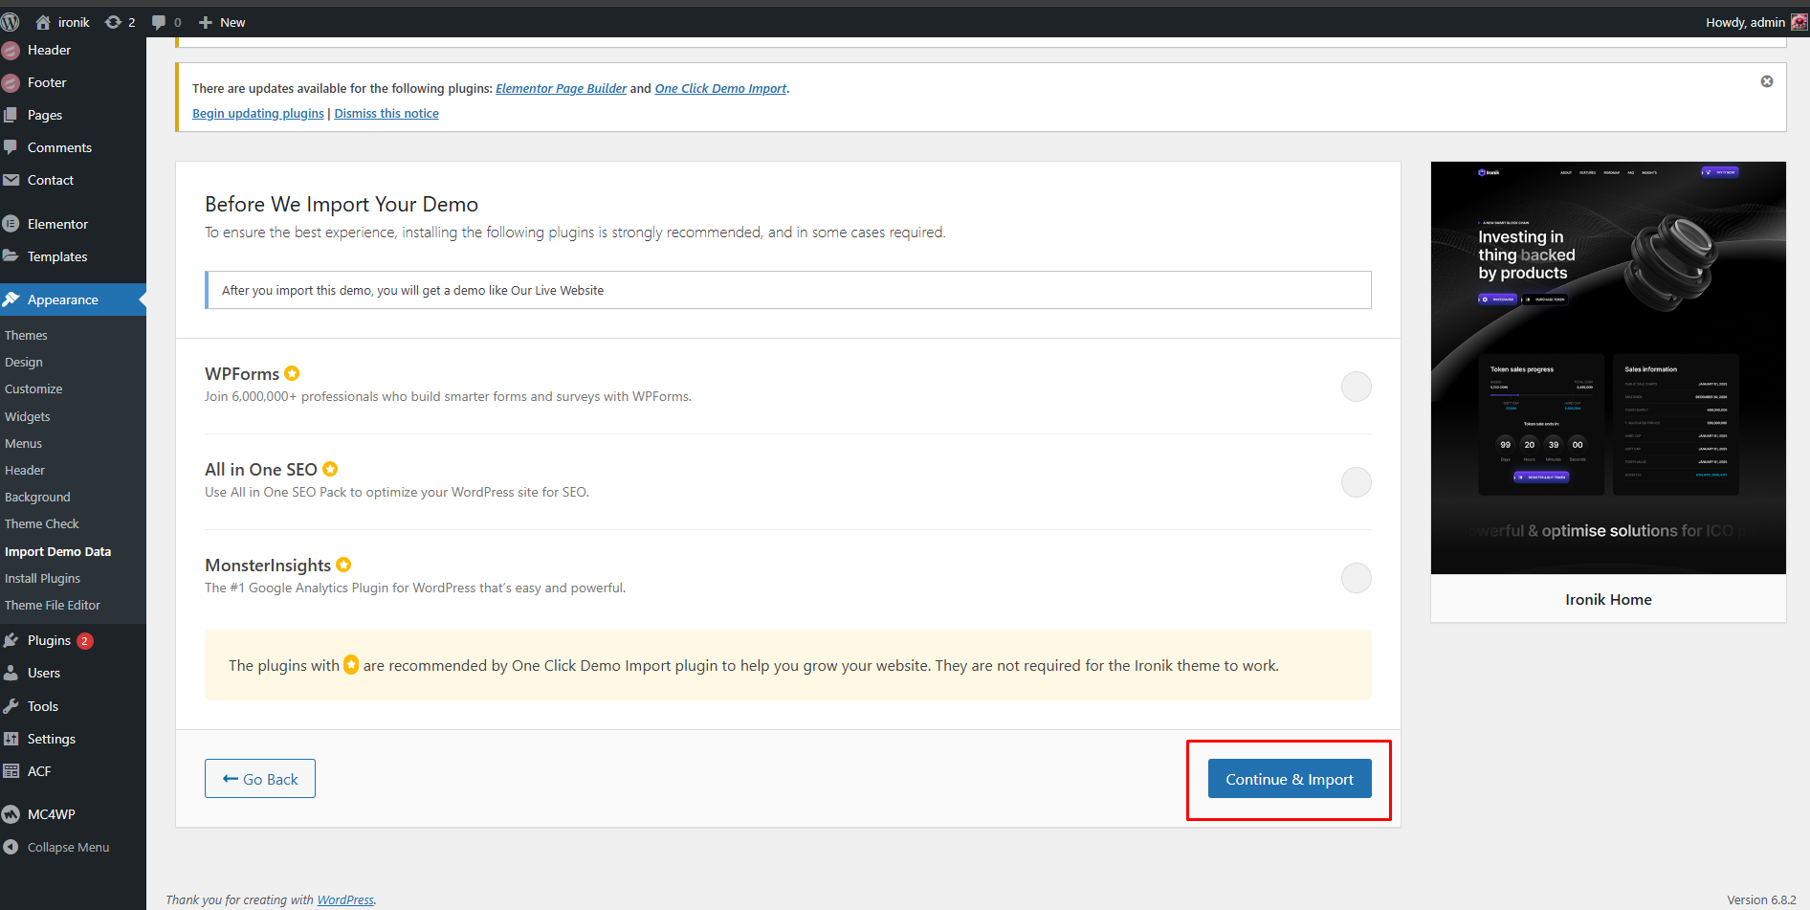The image size is (1810, 910).
Task: Click the WordPress logo in admin bar
Action: coord(11,22)
